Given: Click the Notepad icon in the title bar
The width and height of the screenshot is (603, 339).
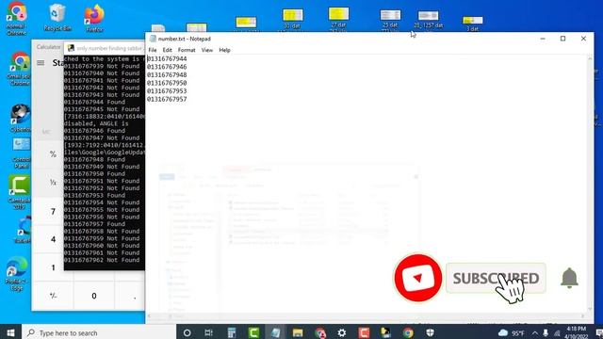Looking at the screenshot, I should pos(153,39).
